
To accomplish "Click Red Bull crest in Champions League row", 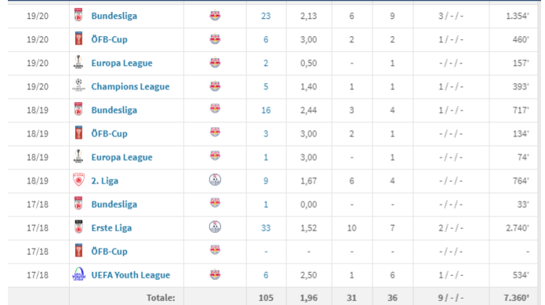I will click(x=215, y=85).
